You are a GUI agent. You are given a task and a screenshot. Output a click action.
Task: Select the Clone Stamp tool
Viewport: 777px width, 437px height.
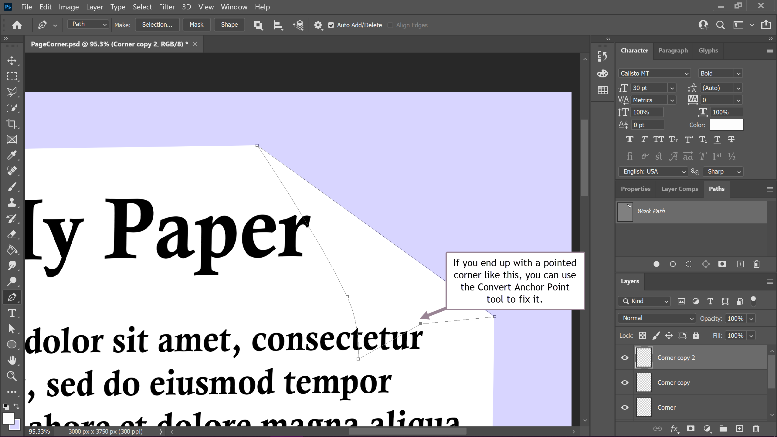pos(12,202)
